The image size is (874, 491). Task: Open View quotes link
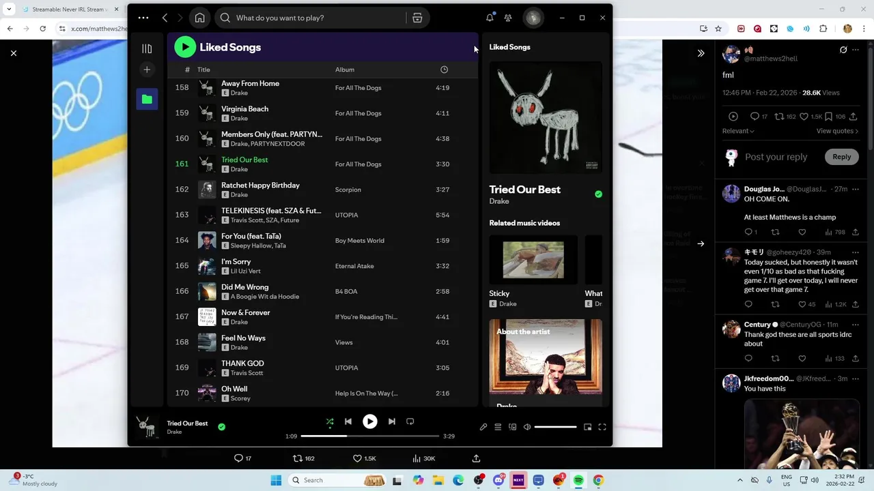click(838, 131)
